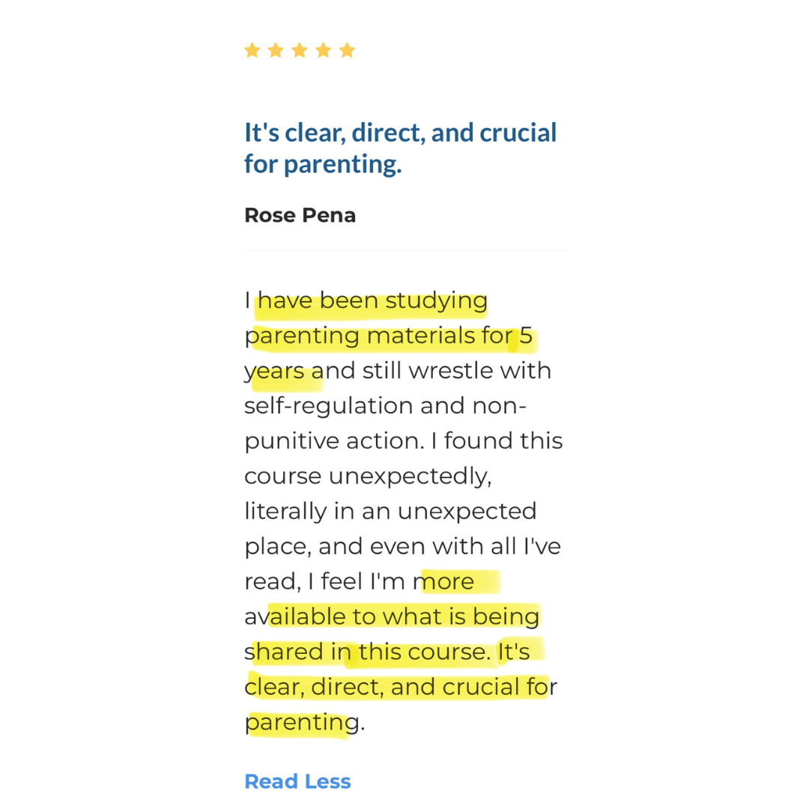Click highlighted 'clear, direct, and crucial for'
The width and height of the screenshot is (809, 809).
(401, 687)
